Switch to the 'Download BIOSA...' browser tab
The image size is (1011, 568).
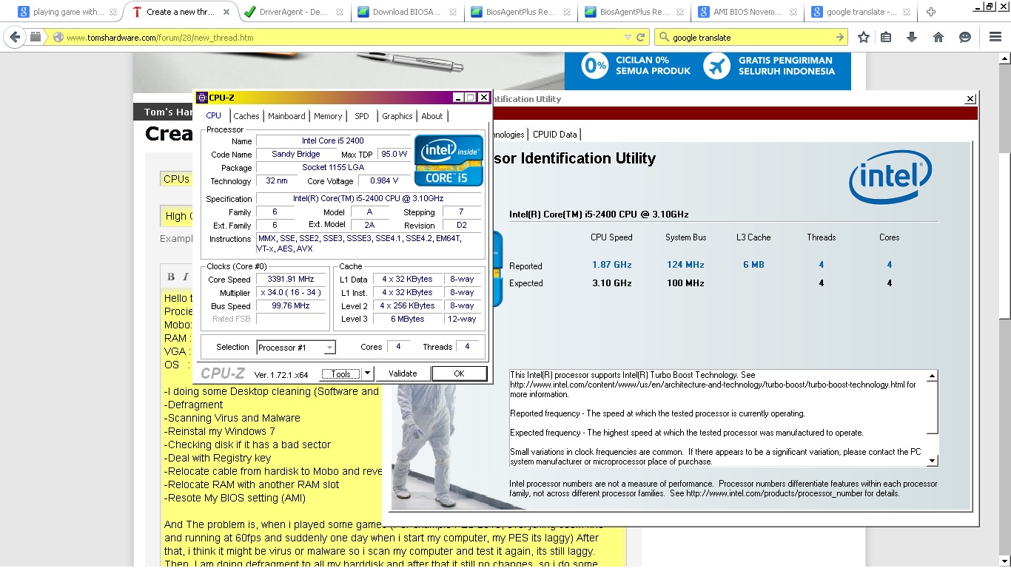[407, 12]
